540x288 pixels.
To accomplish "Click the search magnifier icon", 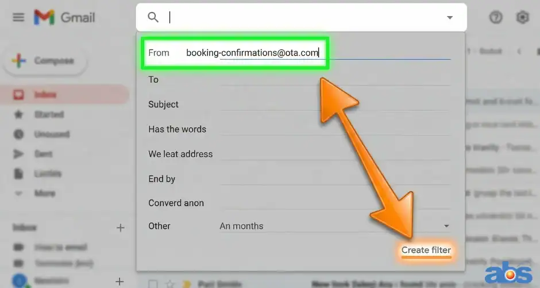I will (x=153, y=17).
